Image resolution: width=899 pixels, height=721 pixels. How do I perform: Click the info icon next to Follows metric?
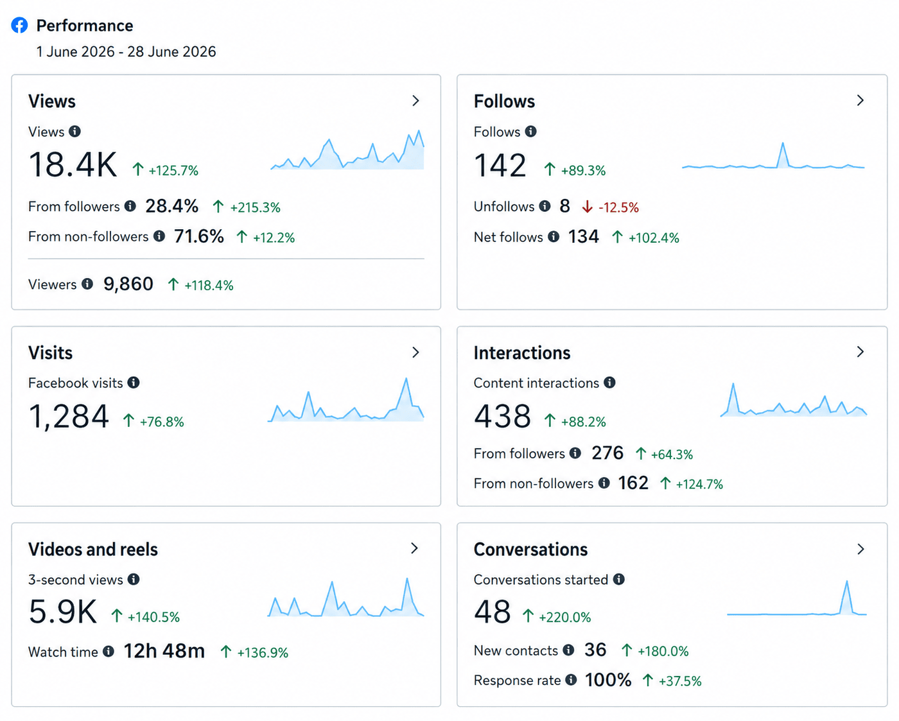coord(531,132)
